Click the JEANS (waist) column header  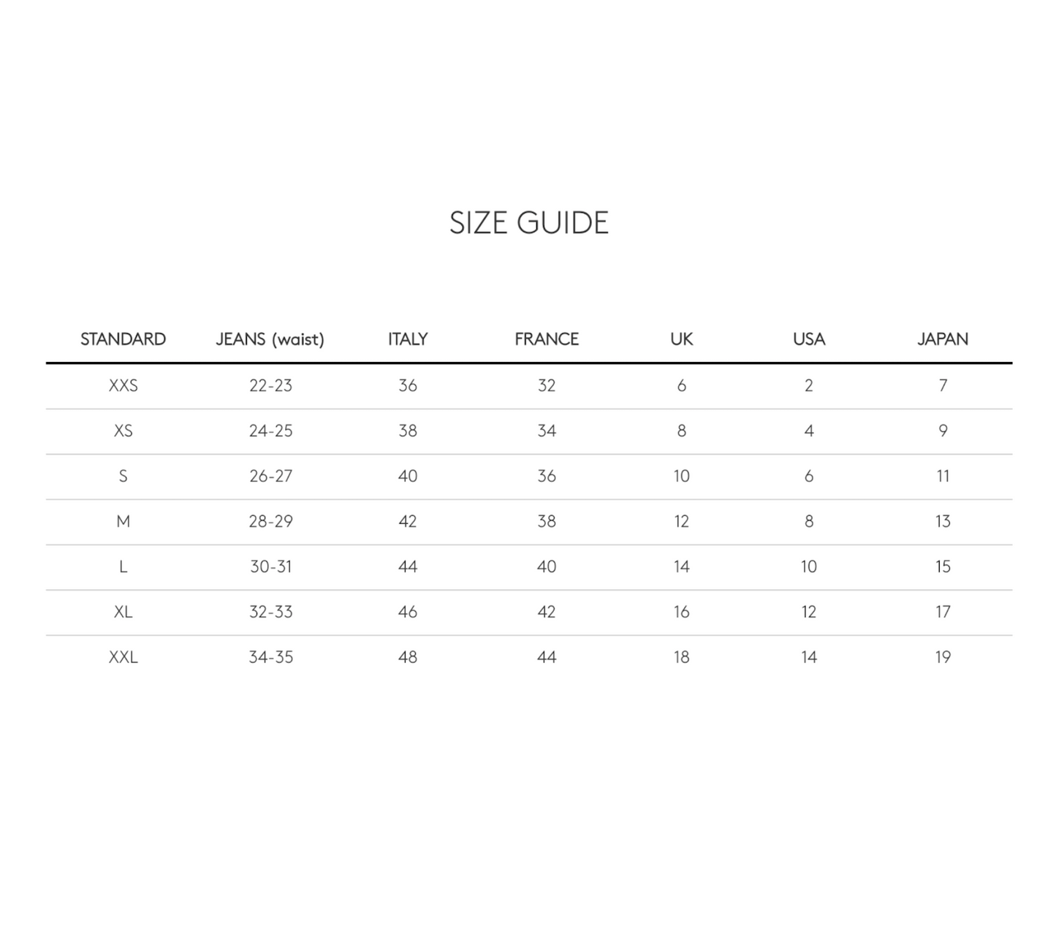[270, 339]
